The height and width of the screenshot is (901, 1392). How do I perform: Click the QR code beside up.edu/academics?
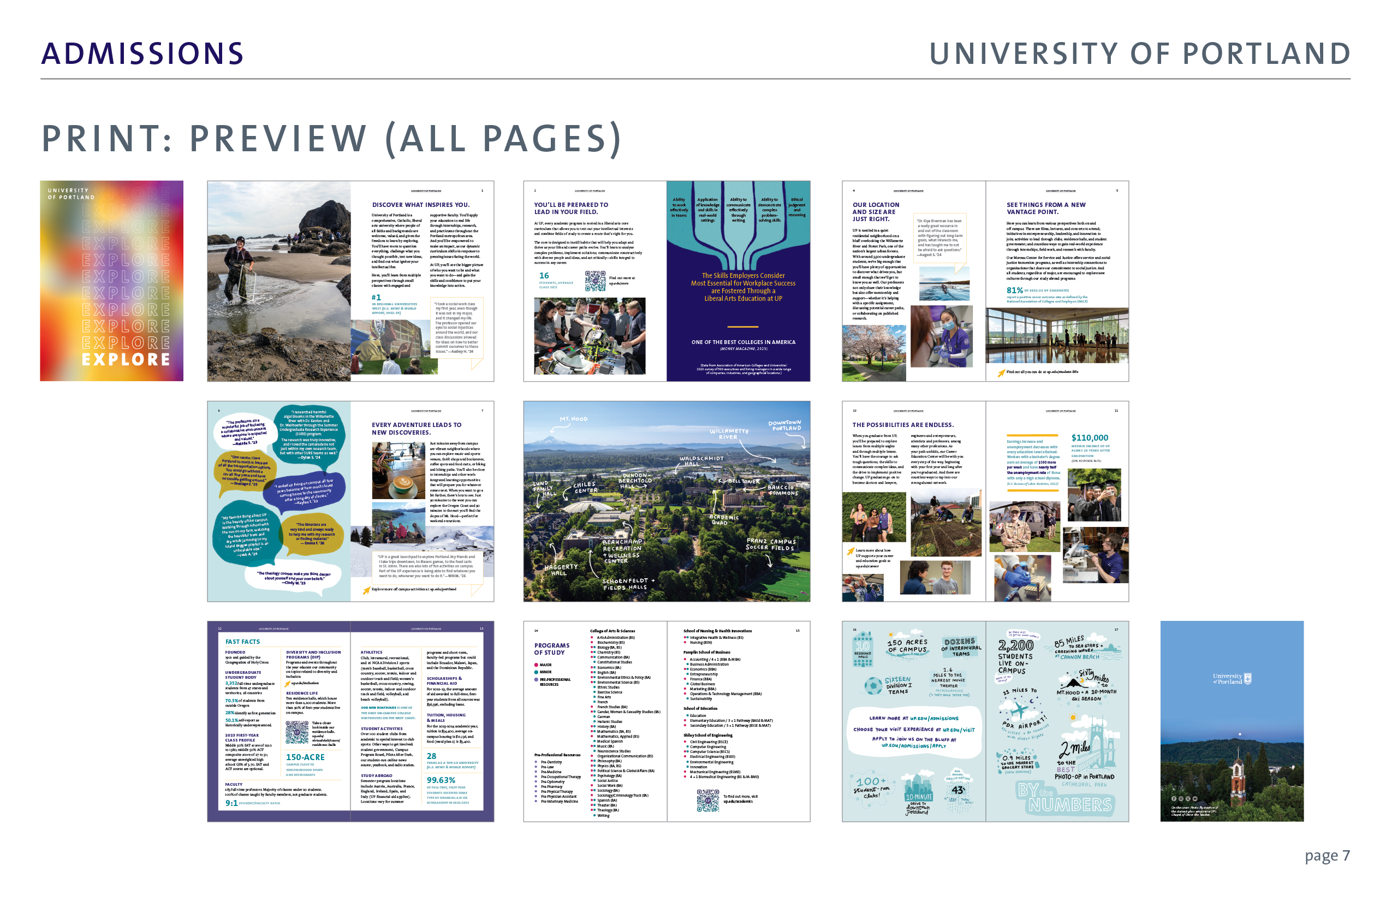point(707,801)
